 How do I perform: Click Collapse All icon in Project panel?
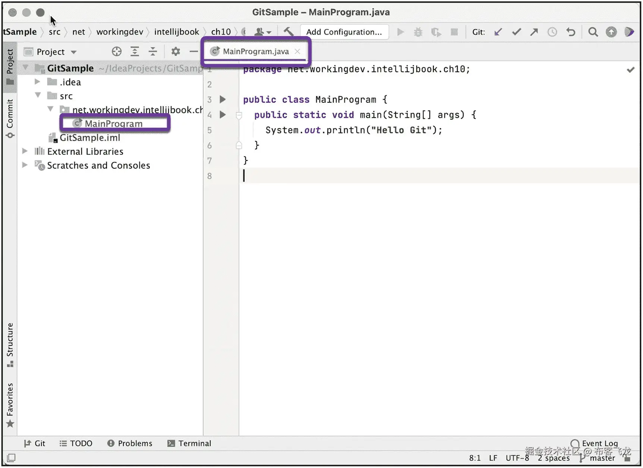[153, 51]
